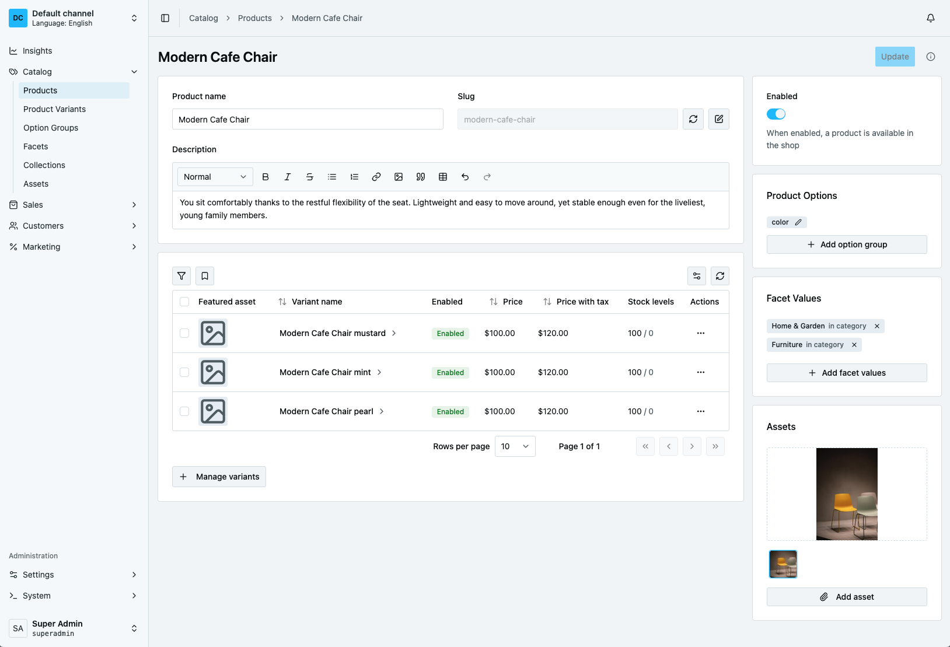Regenerate the slug with refresh icon

(693, 119)
